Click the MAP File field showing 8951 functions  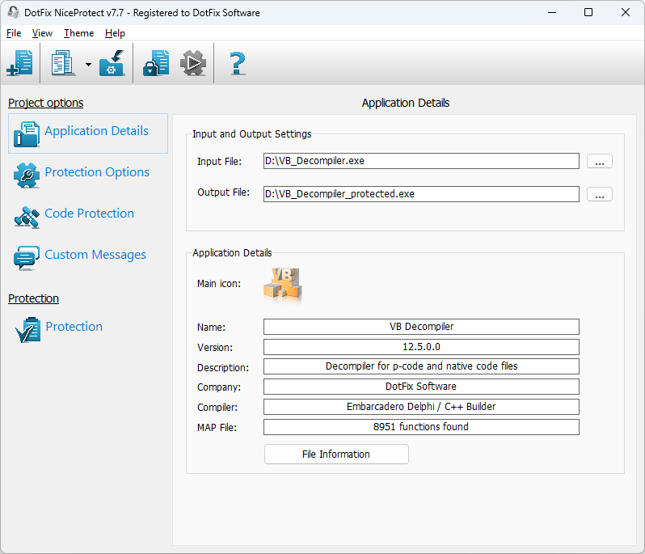[x=421, y=427]
